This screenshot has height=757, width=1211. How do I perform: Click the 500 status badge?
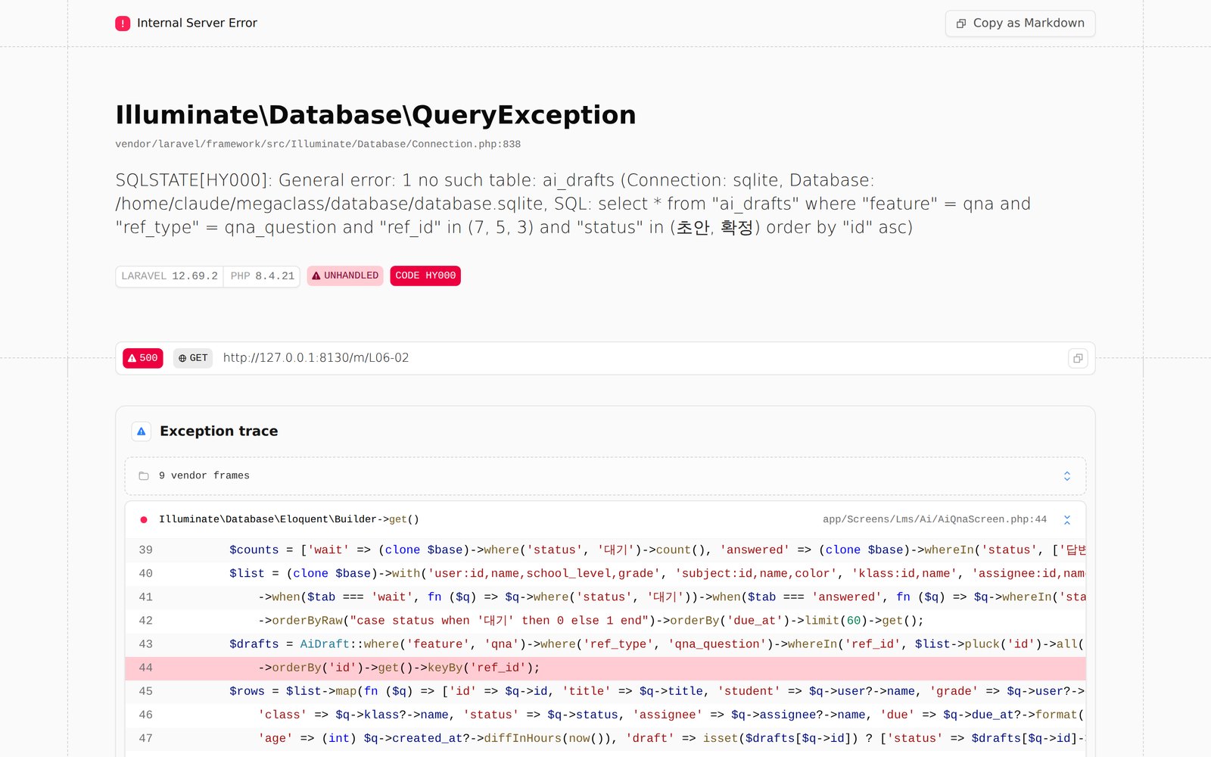(x=143, y=358)
